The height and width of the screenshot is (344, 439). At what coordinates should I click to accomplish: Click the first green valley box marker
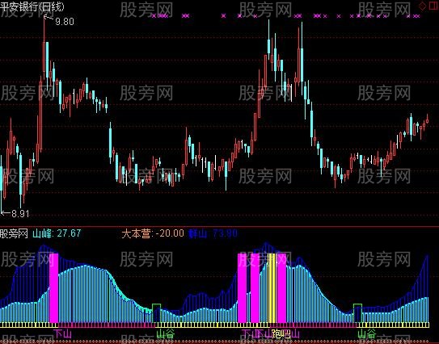(x=157, y=313)
